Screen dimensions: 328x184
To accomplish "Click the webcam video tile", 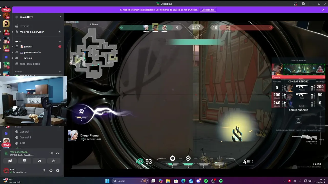I will [x=34, y=101].
